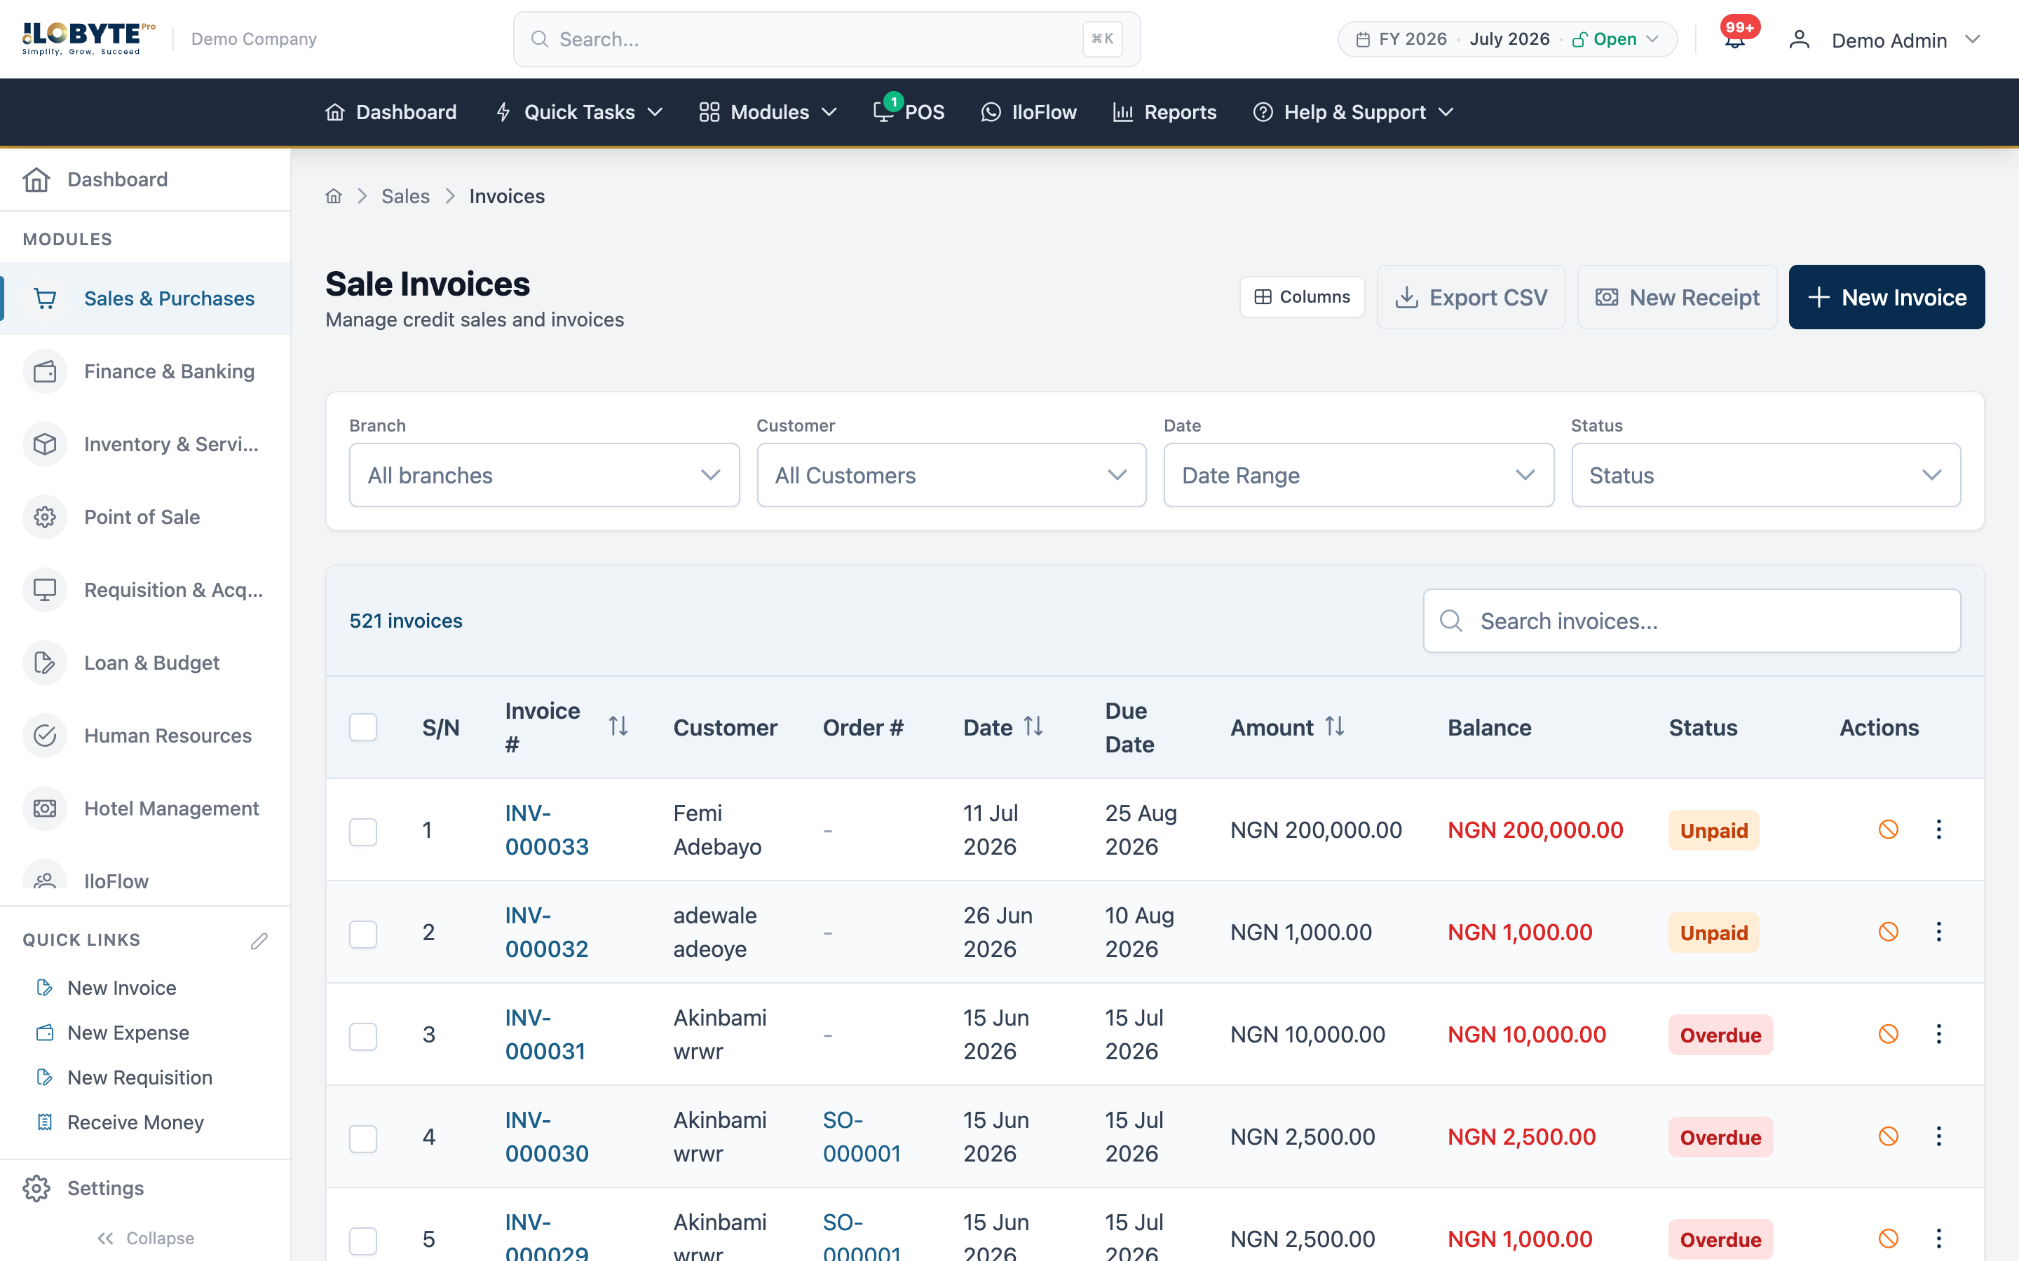Viewport: 2019px width, 1261px height.
Task: Click the New Invoice button
Action: 1887,297
